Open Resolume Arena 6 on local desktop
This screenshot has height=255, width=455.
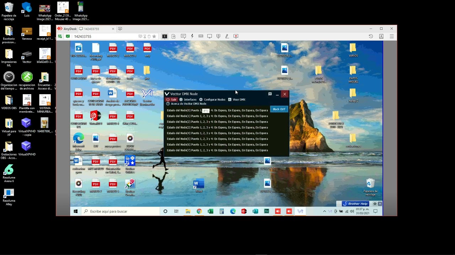[x=9, y=174]
